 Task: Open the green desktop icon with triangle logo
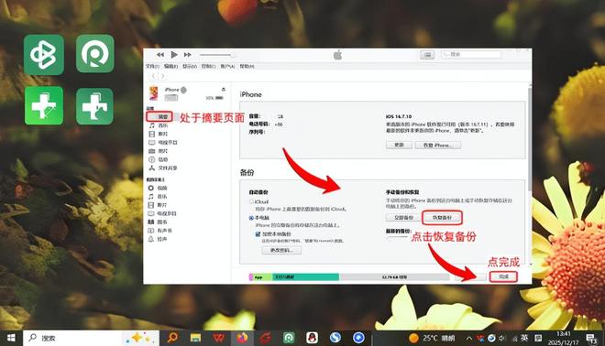click(44, 55)
